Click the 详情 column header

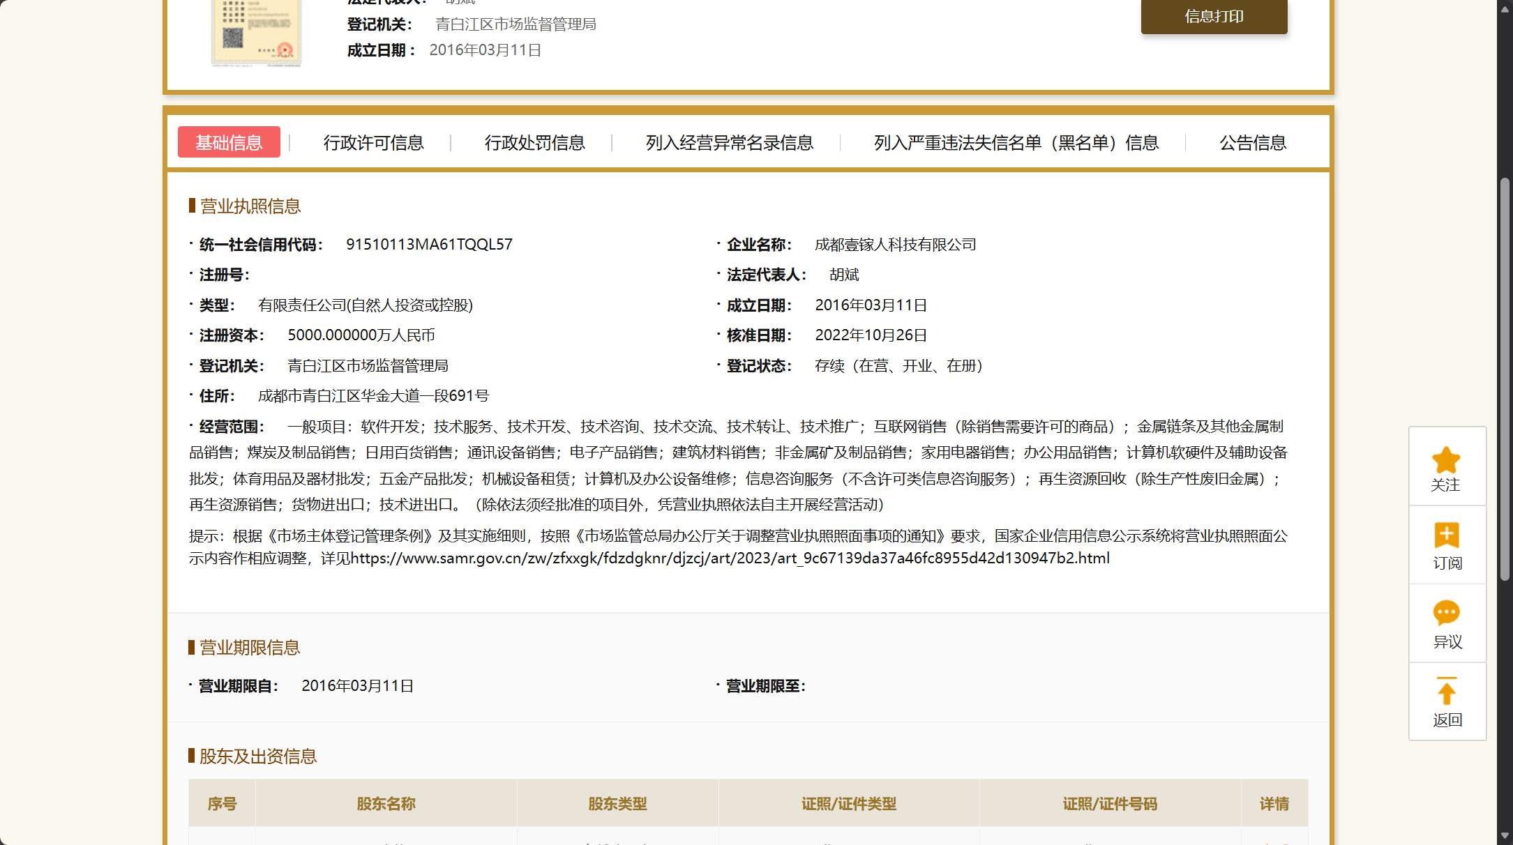coord(1274,804)
